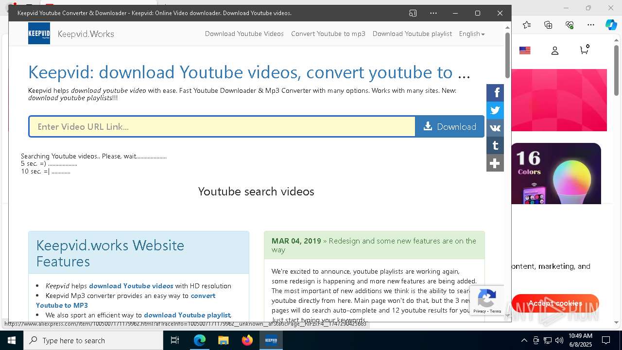
Task: Click the 'MAR 04, 2019' news date
Action: click(x=296, y=241)
